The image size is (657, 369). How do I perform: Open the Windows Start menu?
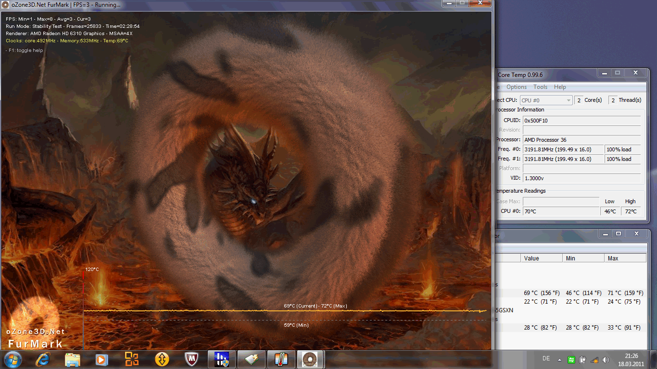click(x=13, y=359)
